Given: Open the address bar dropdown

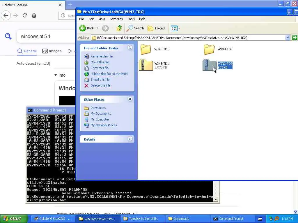Looking at the screenshot, I should tap(288, 37).
